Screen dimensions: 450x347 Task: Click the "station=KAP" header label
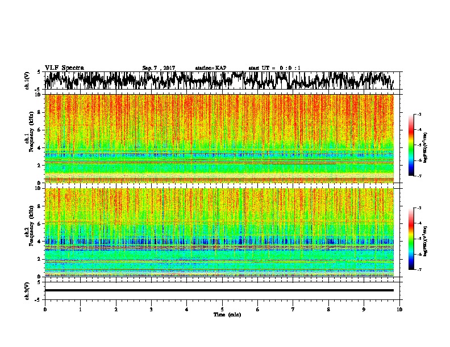[211, 68]
